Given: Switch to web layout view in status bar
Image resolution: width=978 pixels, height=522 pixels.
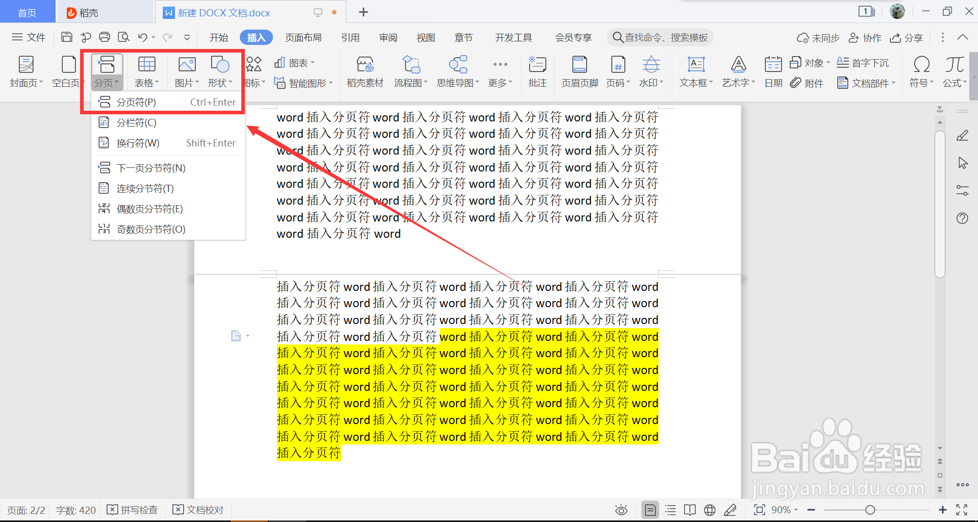Looking at the screenshot, I should (x=710, y=510).
